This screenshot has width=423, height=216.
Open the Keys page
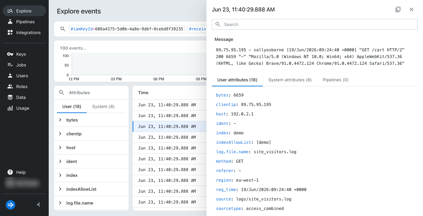24,54
